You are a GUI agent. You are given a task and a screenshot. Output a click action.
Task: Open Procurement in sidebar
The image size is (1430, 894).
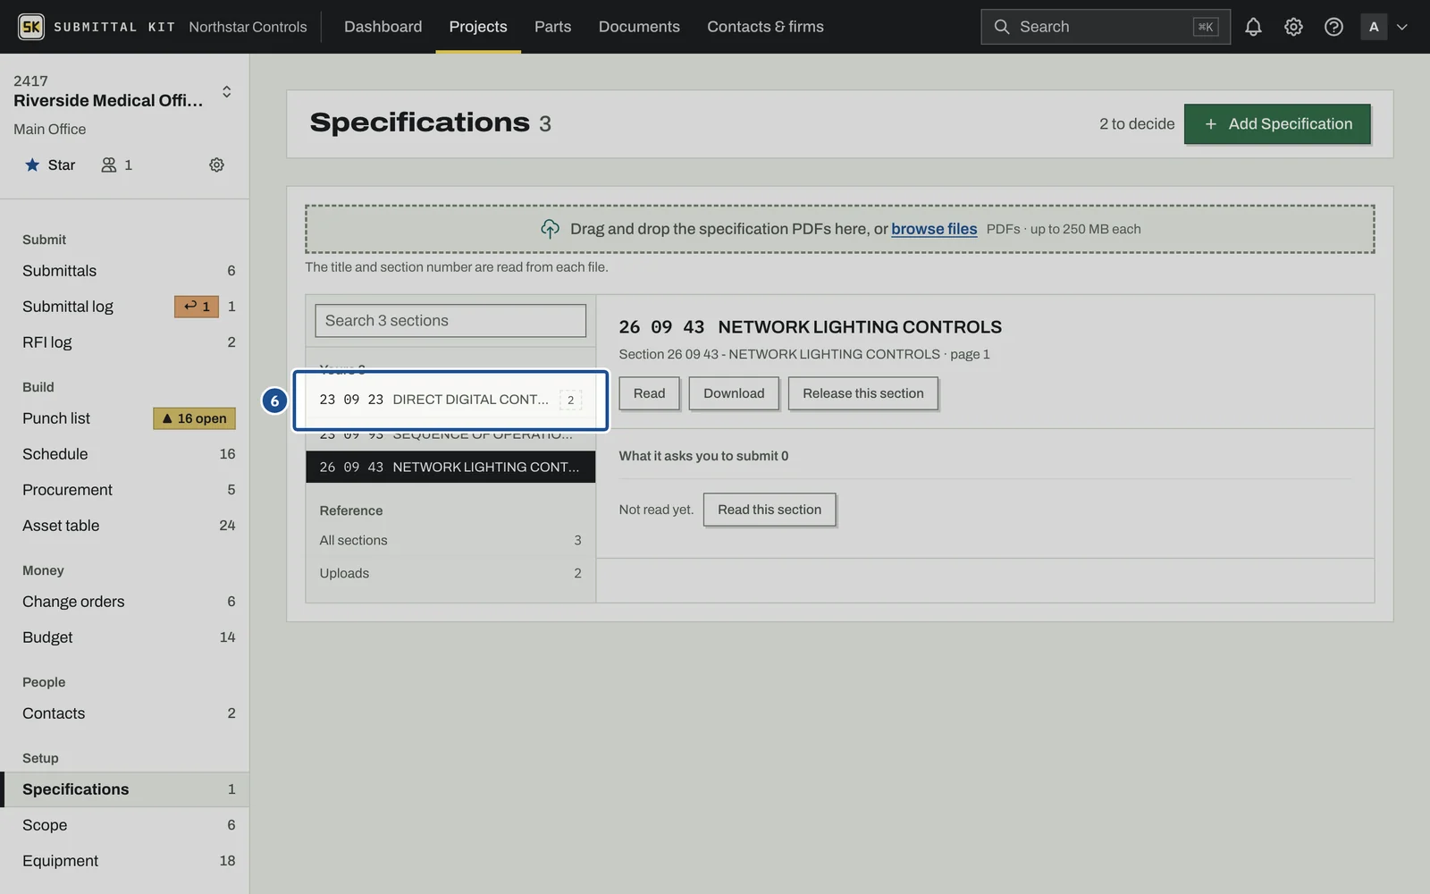pyautogui.click(x=125, y=490)
